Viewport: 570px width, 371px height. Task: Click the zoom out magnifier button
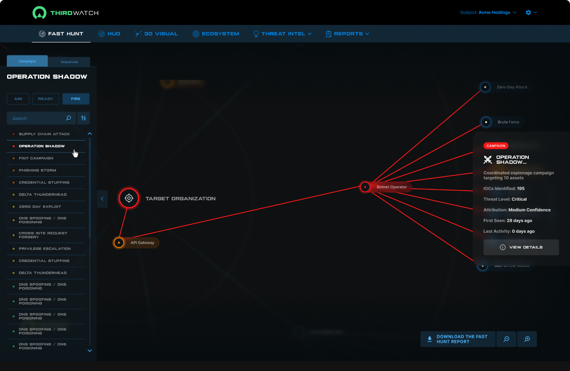point(506,339)
